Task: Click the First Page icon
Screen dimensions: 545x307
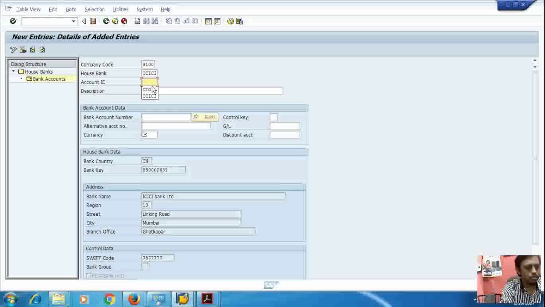Action: tap(169, 21)
